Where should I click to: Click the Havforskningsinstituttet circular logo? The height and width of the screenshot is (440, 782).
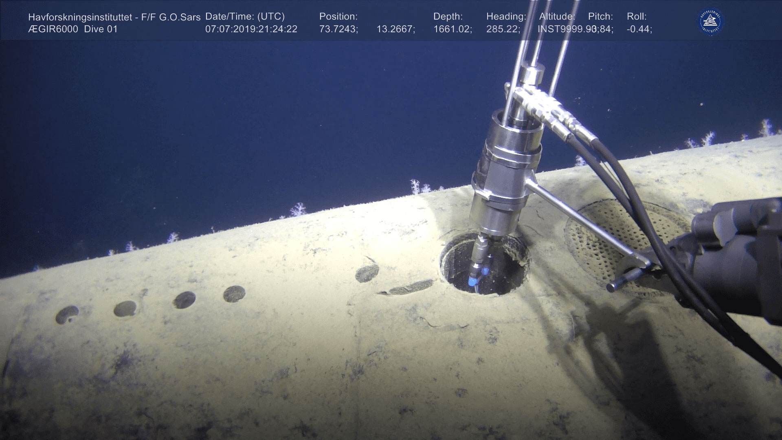tap(711, 22)
